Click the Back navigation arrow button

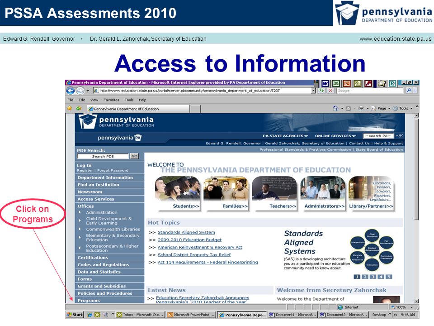pyautogui.click(x=71, y=91)
